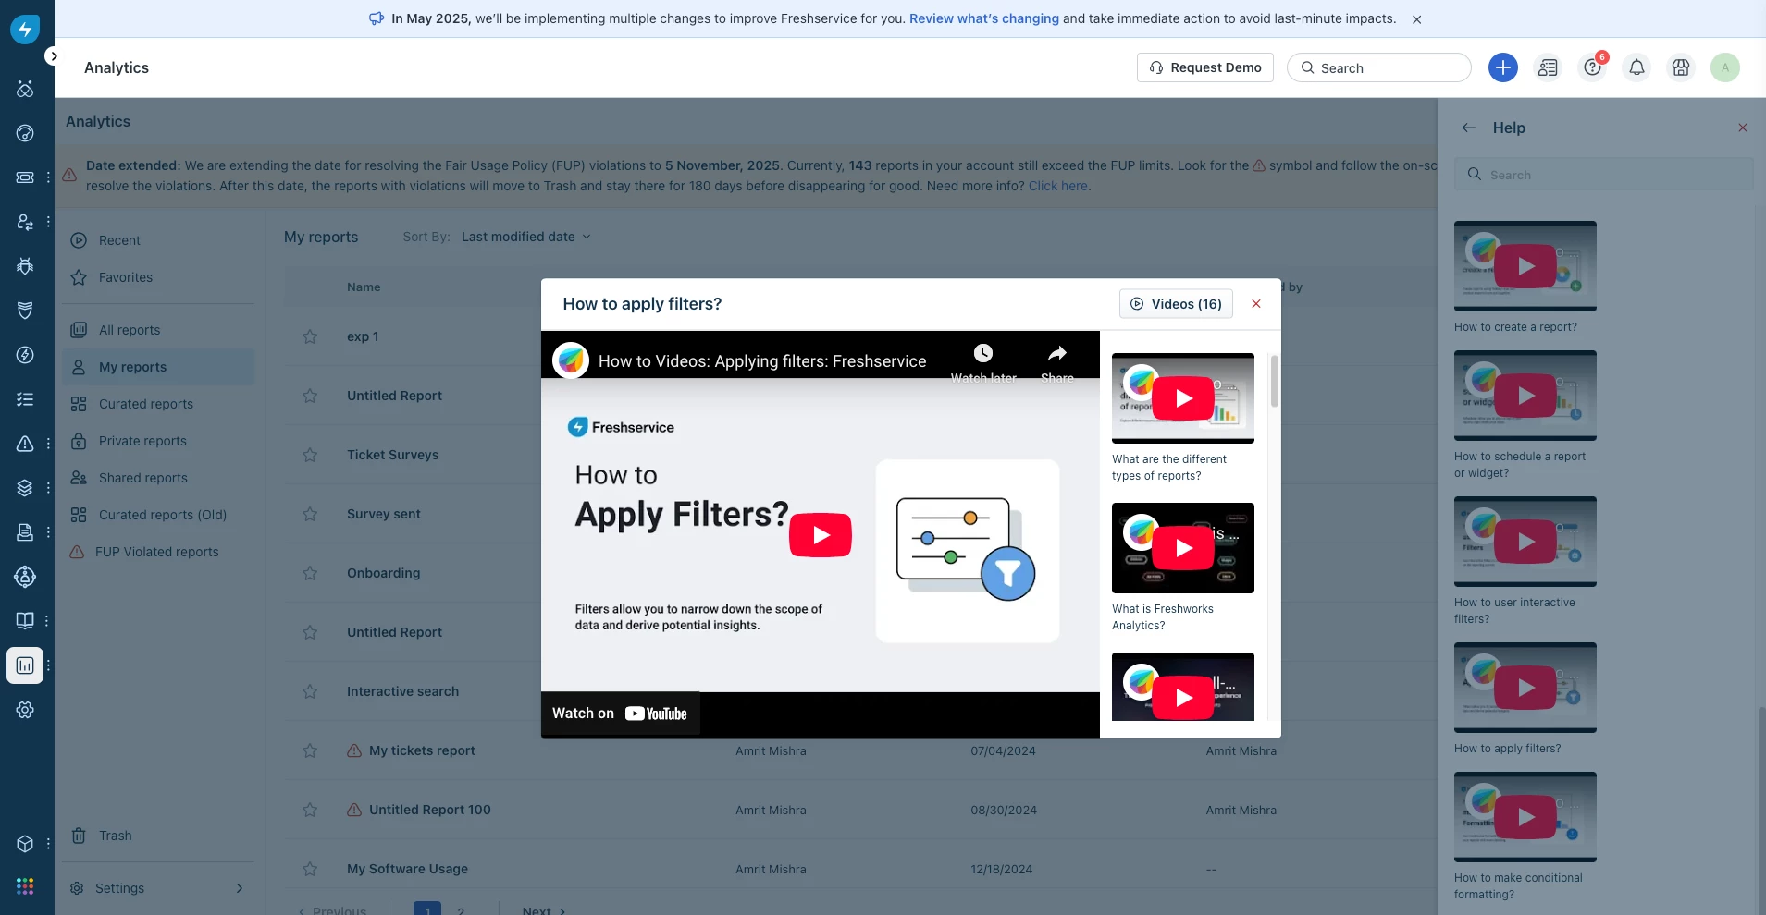
Task: Open the Admin gear icon in sidebar
Action: (x=25, y=710)
